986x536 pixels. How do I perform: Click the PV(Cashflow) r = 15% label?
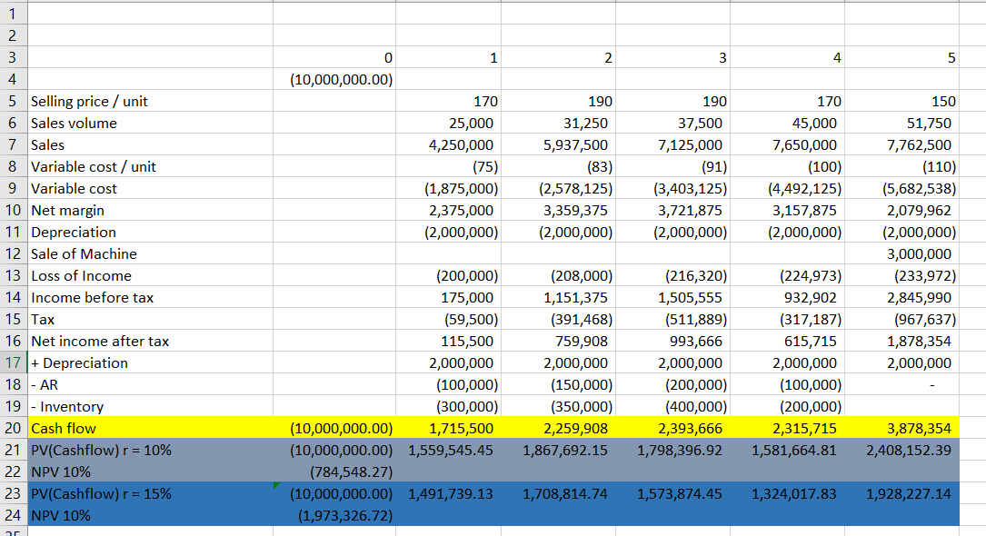click(101, 493)
